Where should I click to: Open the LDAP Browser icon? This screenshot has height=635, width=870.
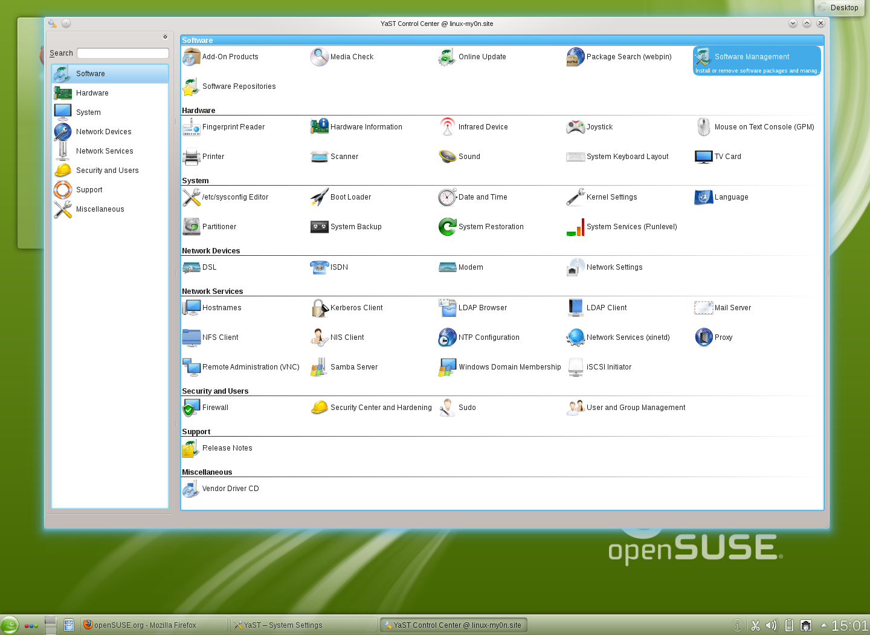(448, 308)
